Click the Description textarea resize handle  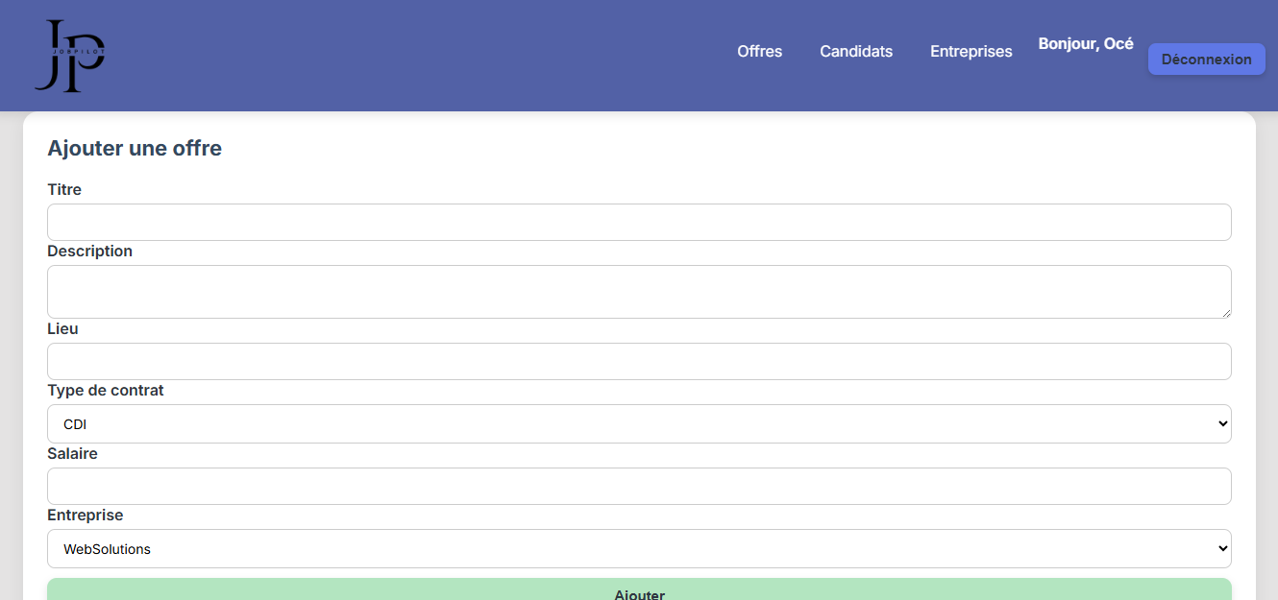point(1225,312)
